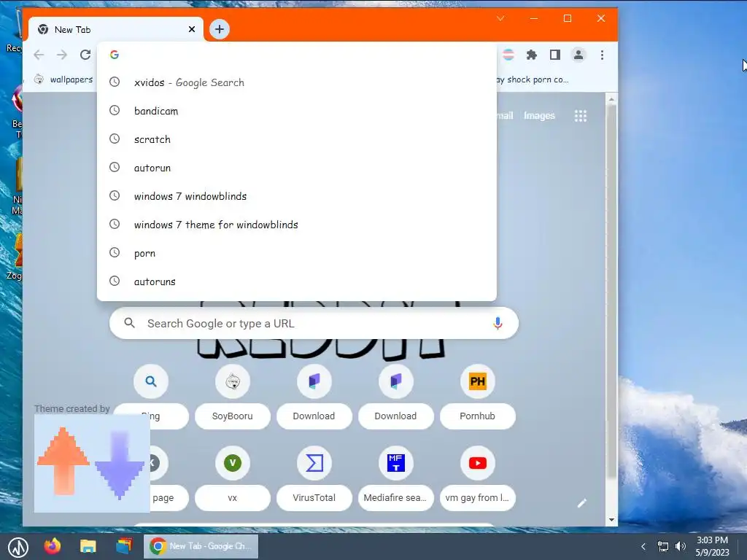Select the New Tab browser tab

[x=116, y=29]
